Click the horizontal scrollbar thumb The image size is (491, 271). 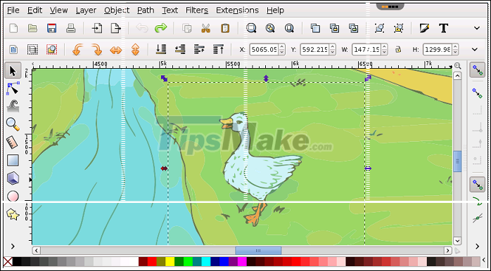258,251
